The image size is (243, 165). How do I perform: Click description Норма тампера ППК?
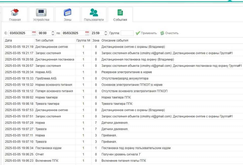(116, 97)
